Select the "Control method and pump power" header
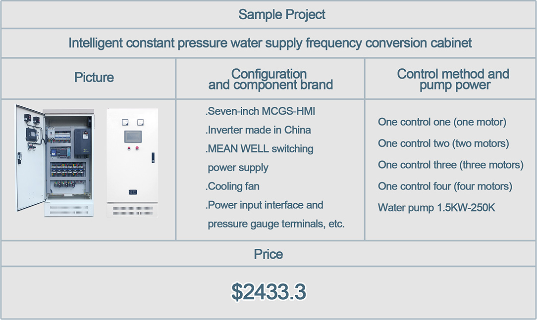Image resolution: width=537 pixels, height=320 pixels. pos(453,79)
